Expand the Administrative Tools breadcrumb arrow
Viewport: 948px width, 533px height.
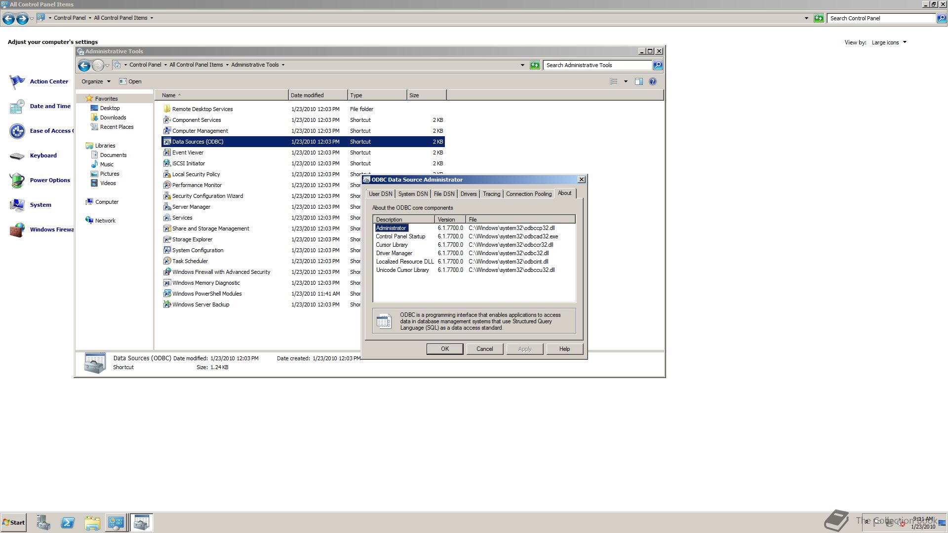click(x=283, y=65)
